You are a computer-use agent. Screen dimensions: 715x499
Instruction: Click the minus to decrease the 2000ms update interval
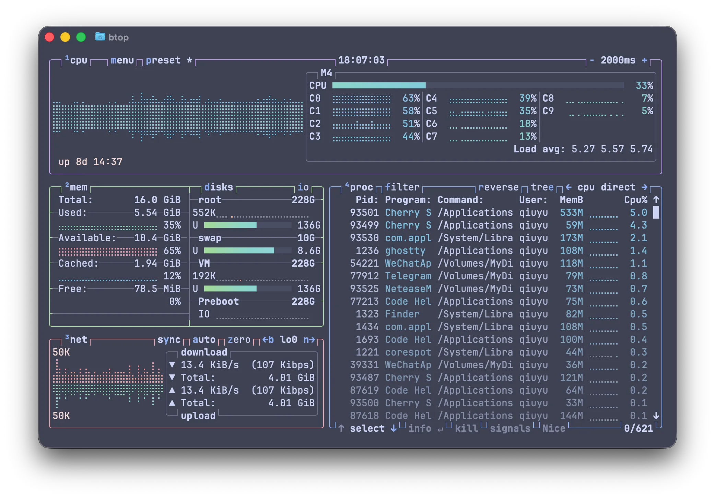[592, 60]
